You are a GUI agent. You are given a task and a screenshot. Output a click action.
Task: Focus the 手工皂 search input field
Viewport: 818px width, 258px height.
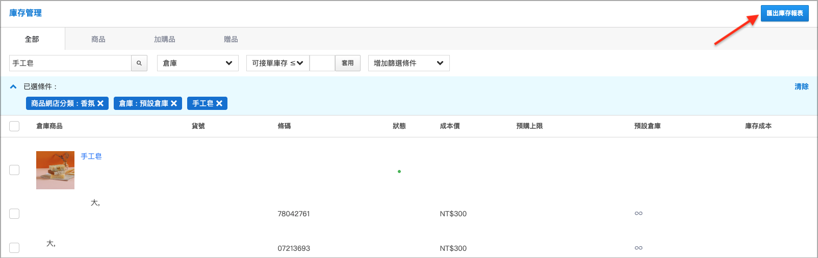click(70, 63)
